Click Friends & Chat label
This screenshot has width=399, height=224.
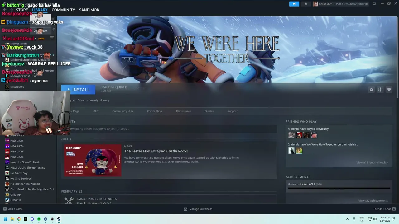tap(382, 209)
